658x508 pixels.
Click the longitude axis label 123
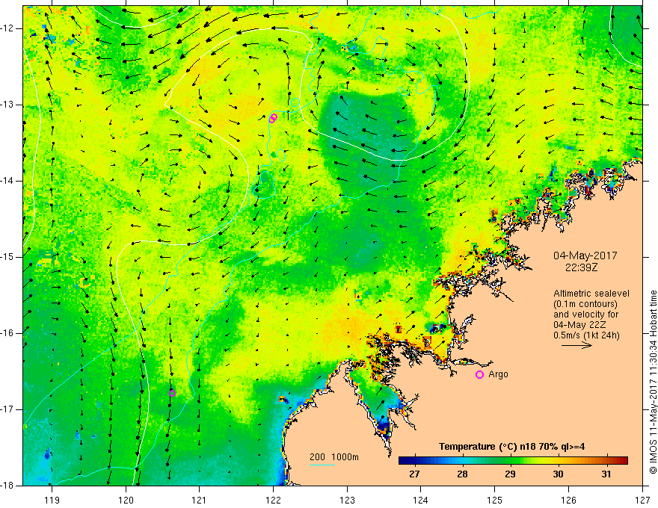[x=347, y=500]
